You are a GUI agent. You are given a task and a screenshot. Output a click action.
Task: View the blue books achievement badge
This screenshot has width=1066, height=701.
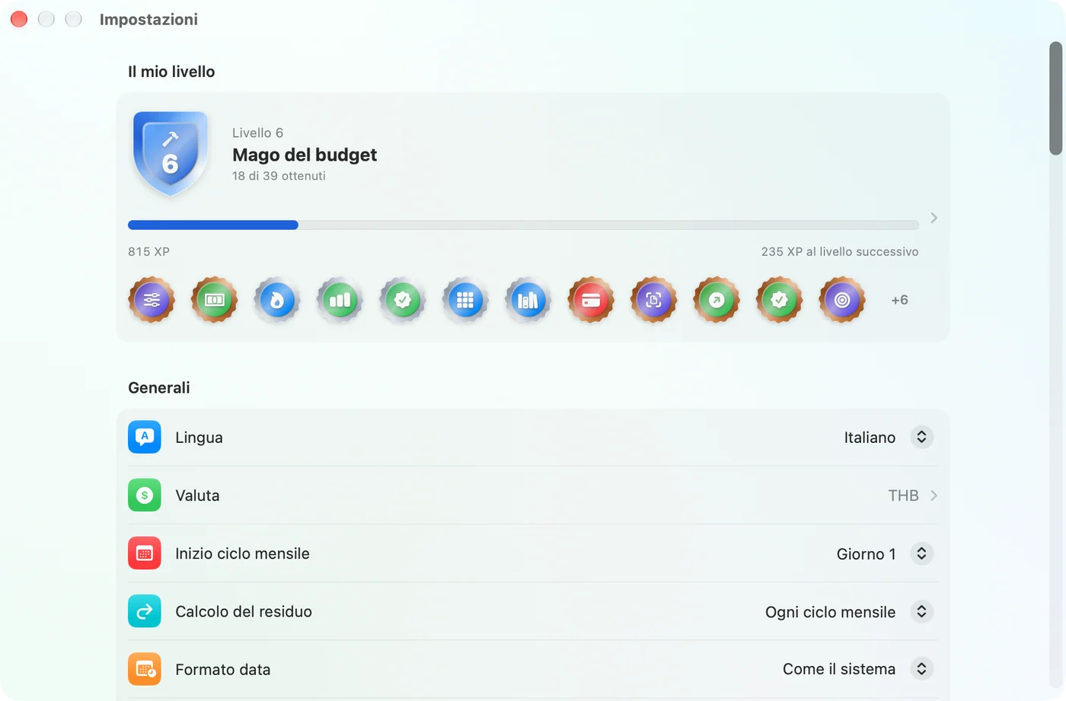(528, 300)
